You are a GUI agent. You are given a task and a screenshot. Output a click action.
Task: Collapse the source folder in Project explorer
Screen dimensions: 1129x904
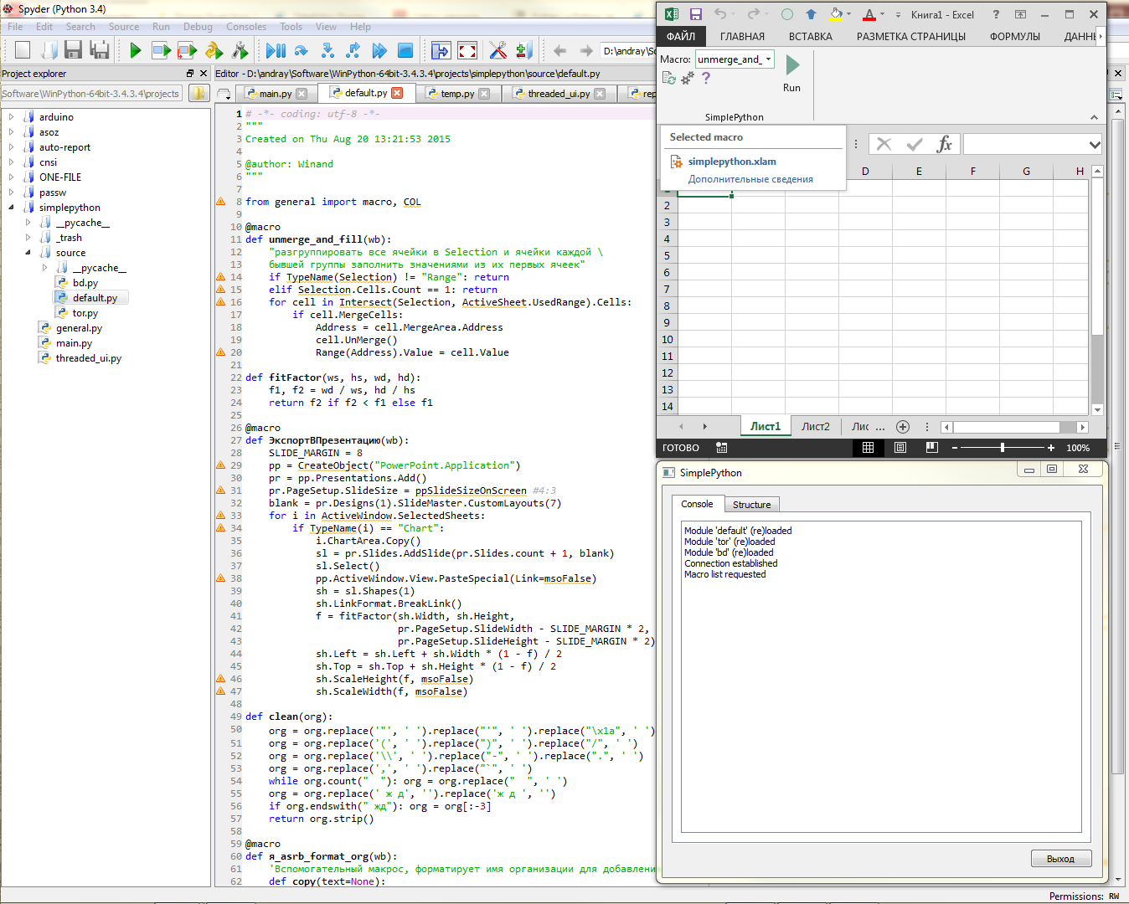28,253
